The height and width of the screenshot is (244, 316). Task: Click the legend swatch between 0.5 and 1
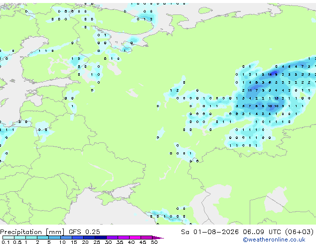[20, 238]
